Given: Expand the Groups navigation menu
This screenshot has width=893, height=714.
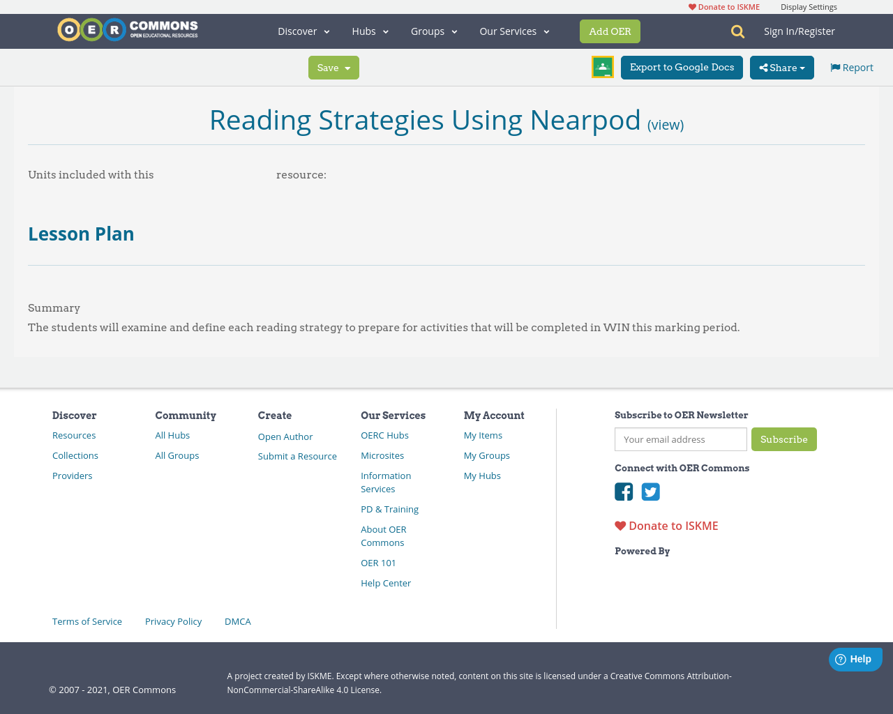Looking at the screenshot, I should 434,31.
